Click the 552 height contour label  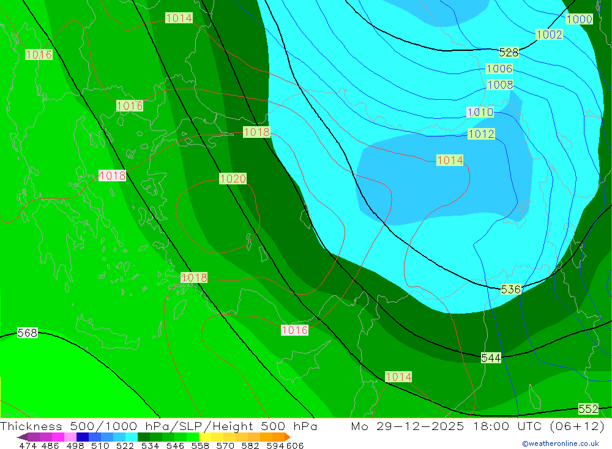click(588, 409)
